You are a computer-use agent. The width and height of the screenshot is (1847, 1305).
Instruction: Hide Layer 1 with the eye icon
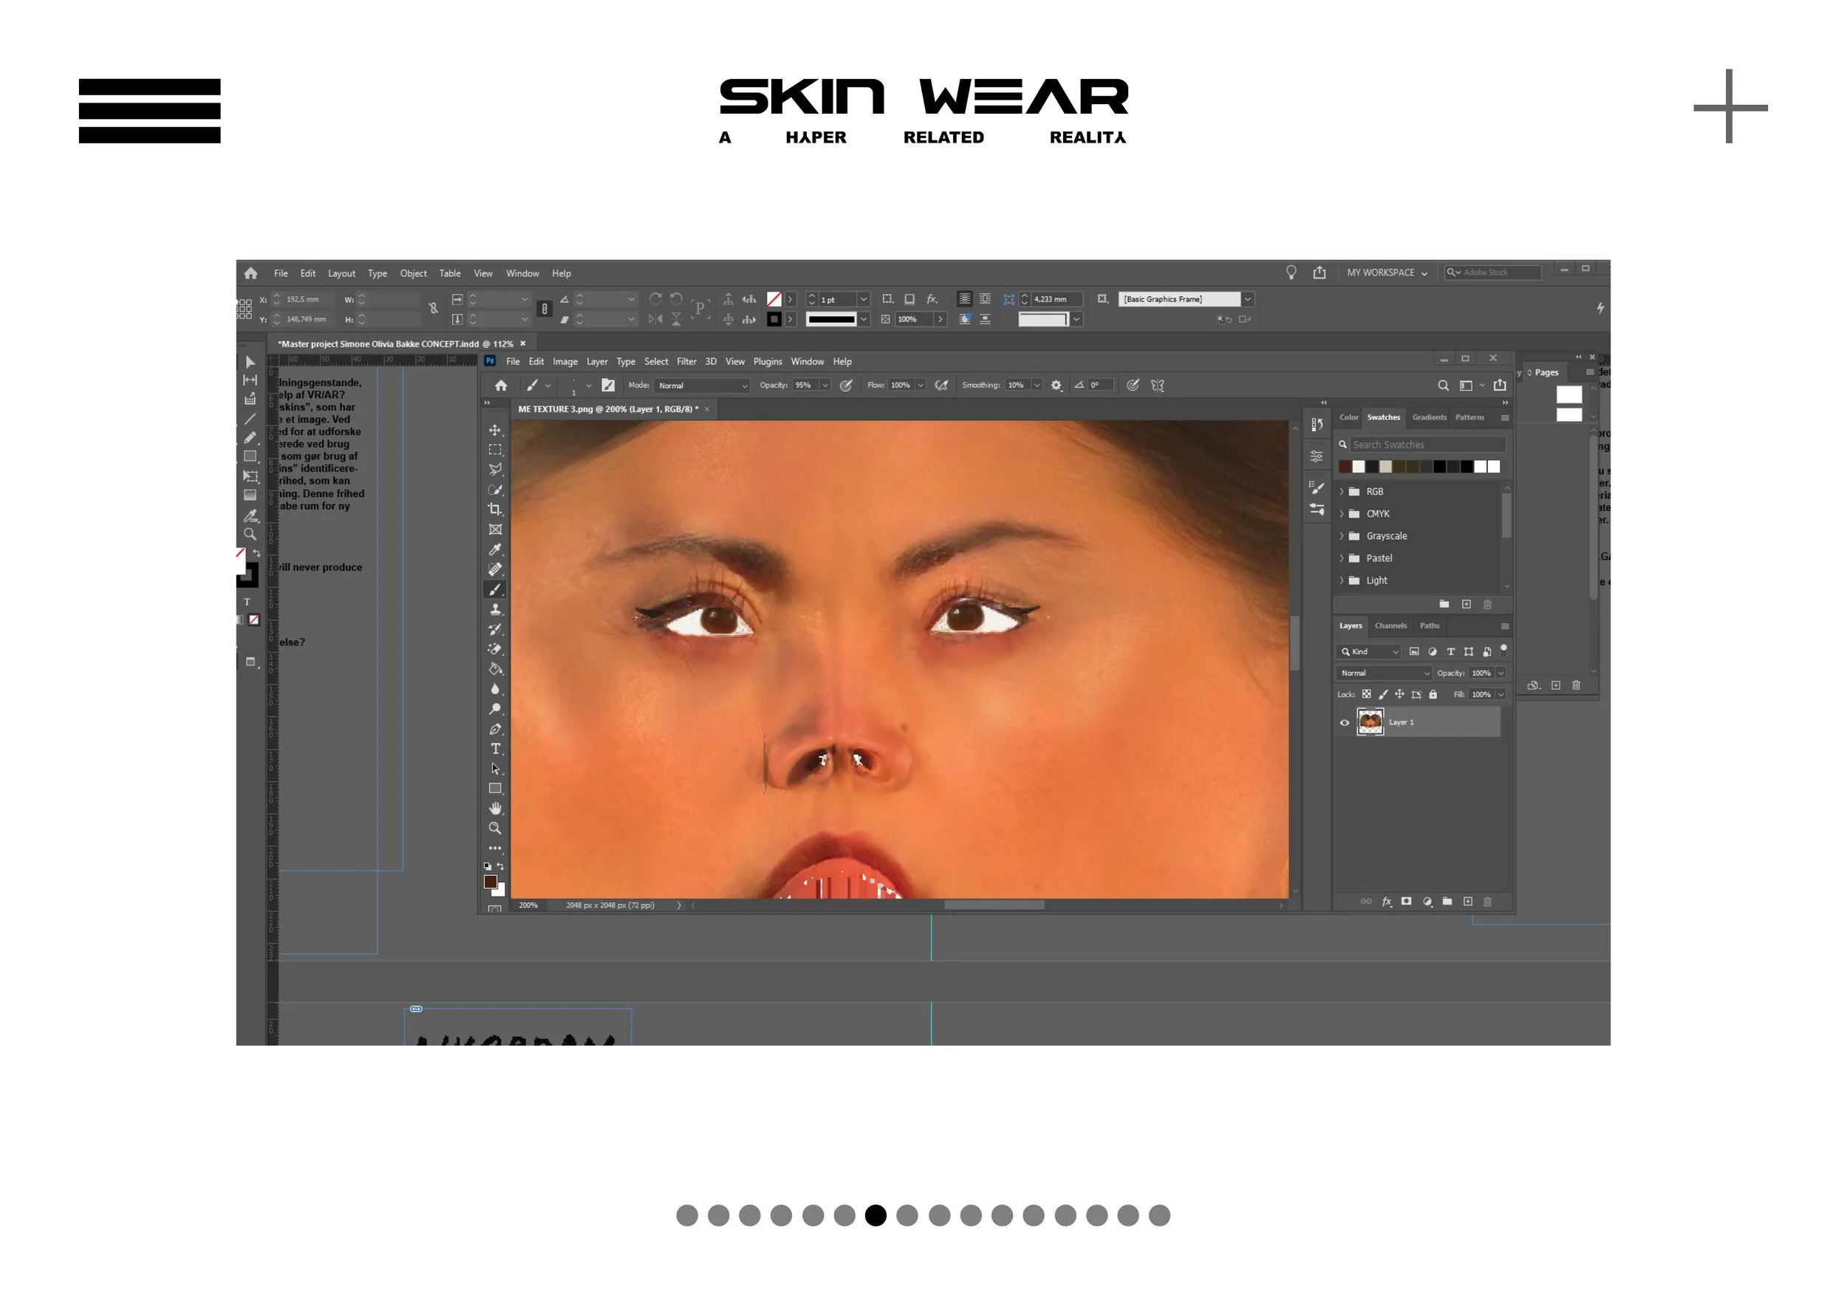click(1344, 723)
